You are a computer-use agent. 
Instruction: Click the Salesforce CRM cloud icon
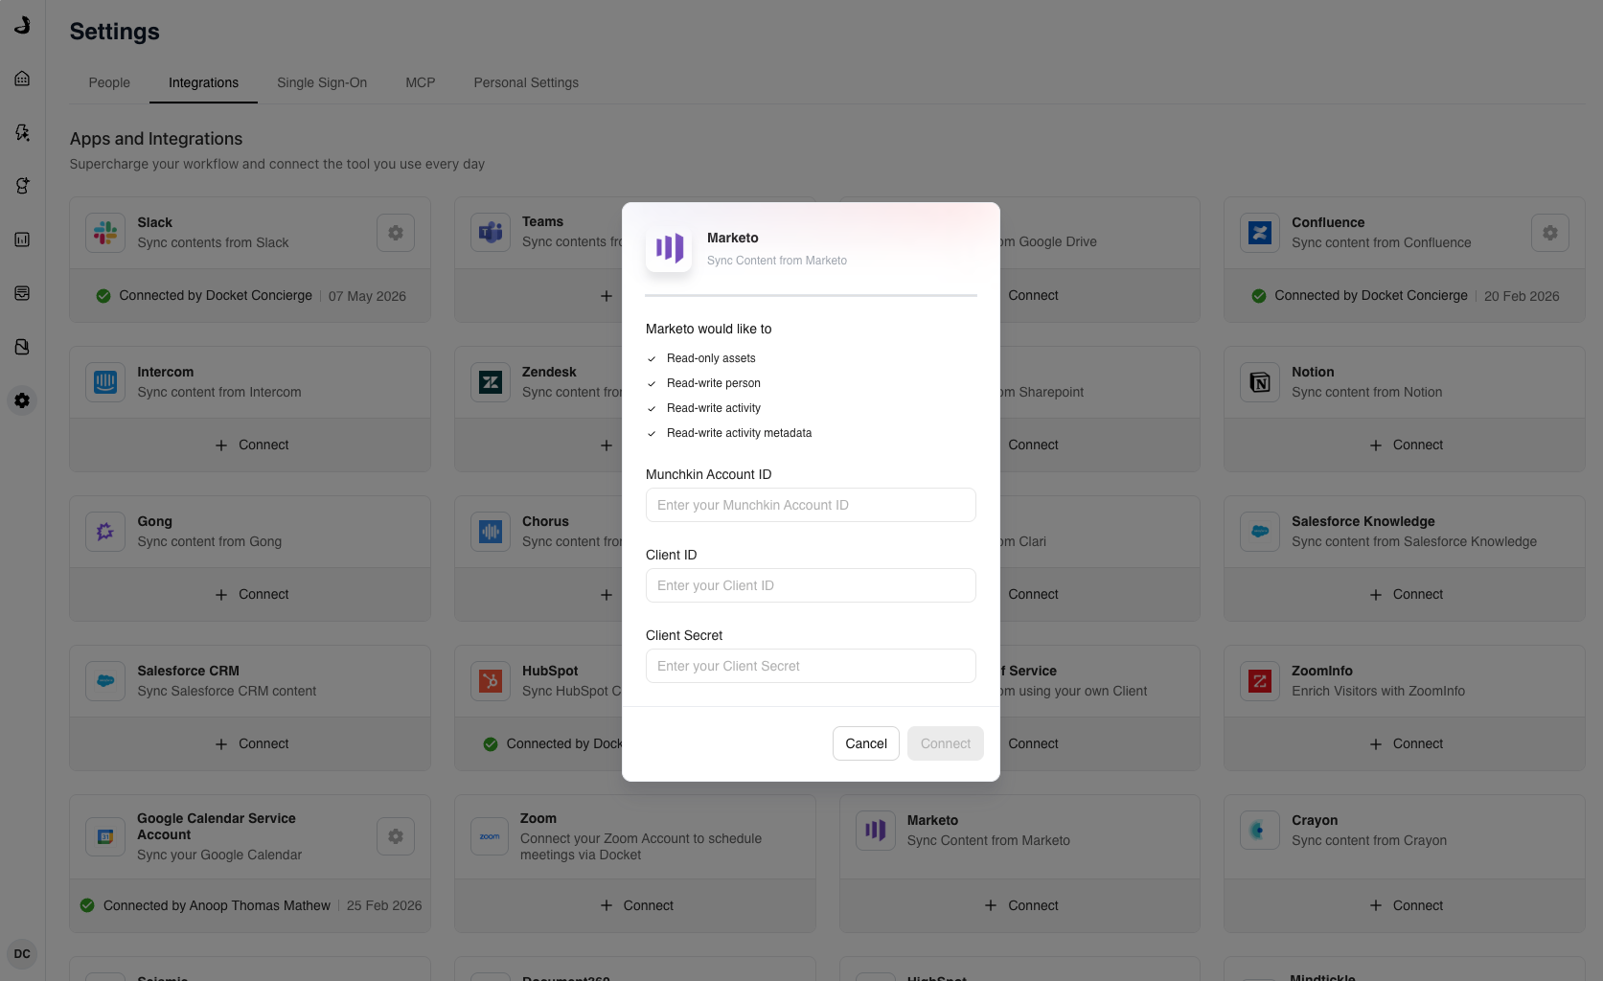coord(105,681)
